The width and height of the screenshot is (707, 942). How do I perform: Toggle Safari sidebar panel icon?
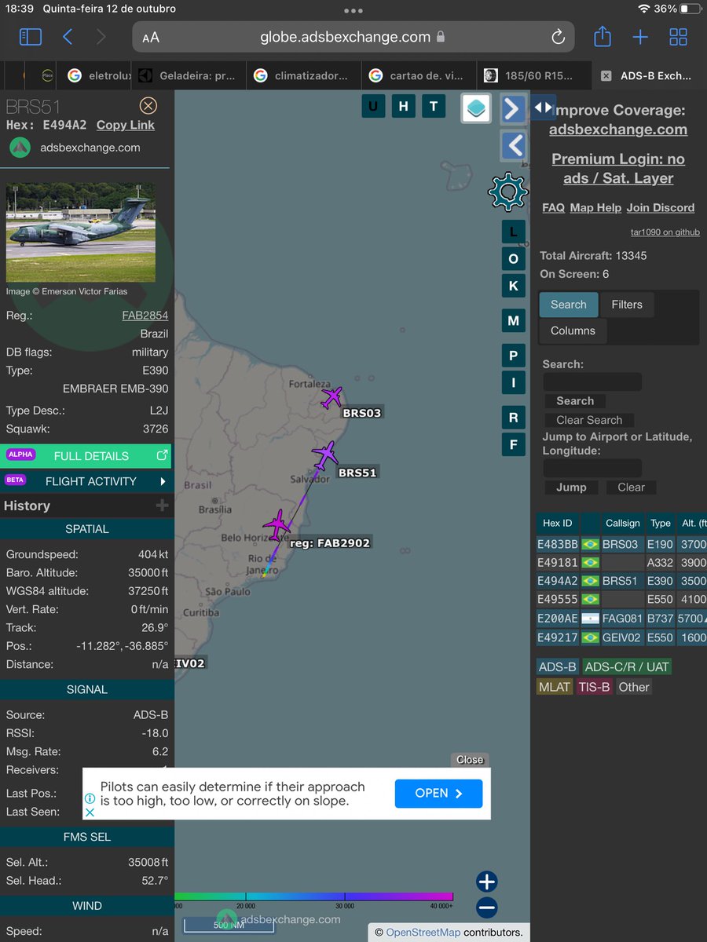coord(30,37)
